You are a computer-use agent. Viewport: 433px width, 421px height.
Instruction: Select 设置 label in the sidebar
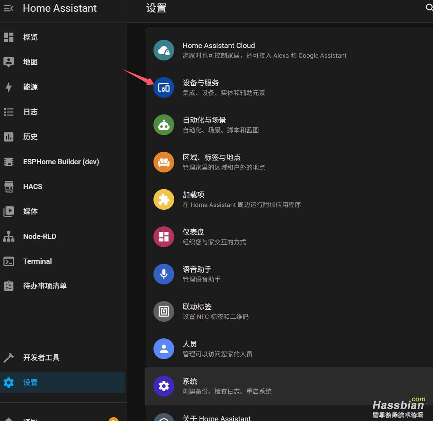30,383
